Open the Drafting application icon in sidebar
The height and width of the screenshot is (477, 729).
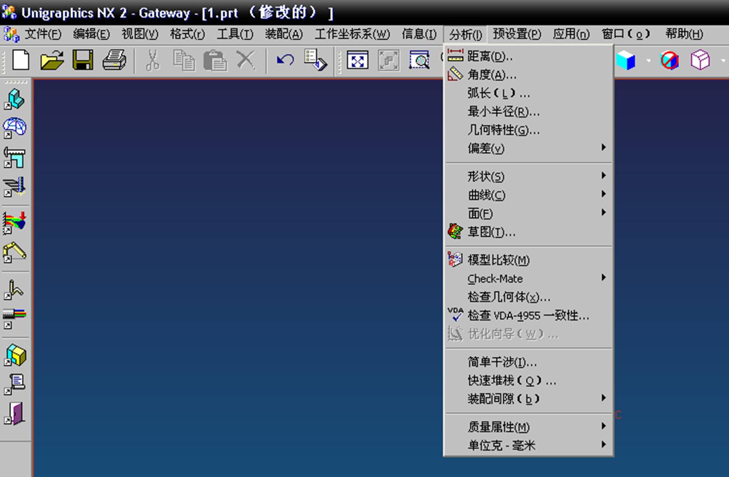coord(15,157)
